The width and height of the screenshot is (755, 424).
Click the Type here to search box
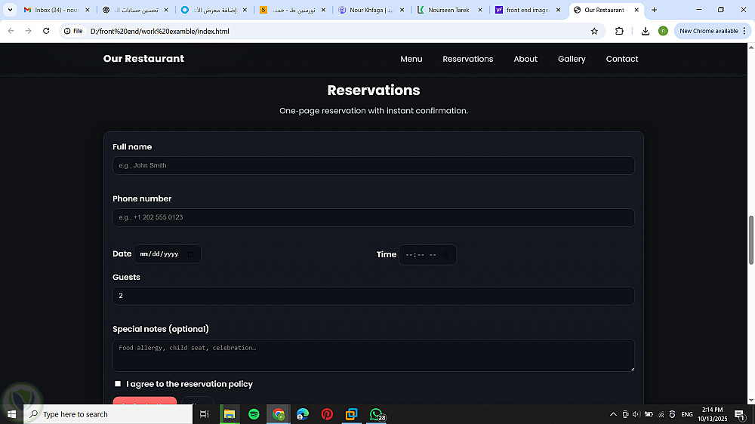[x=108, y=414]
